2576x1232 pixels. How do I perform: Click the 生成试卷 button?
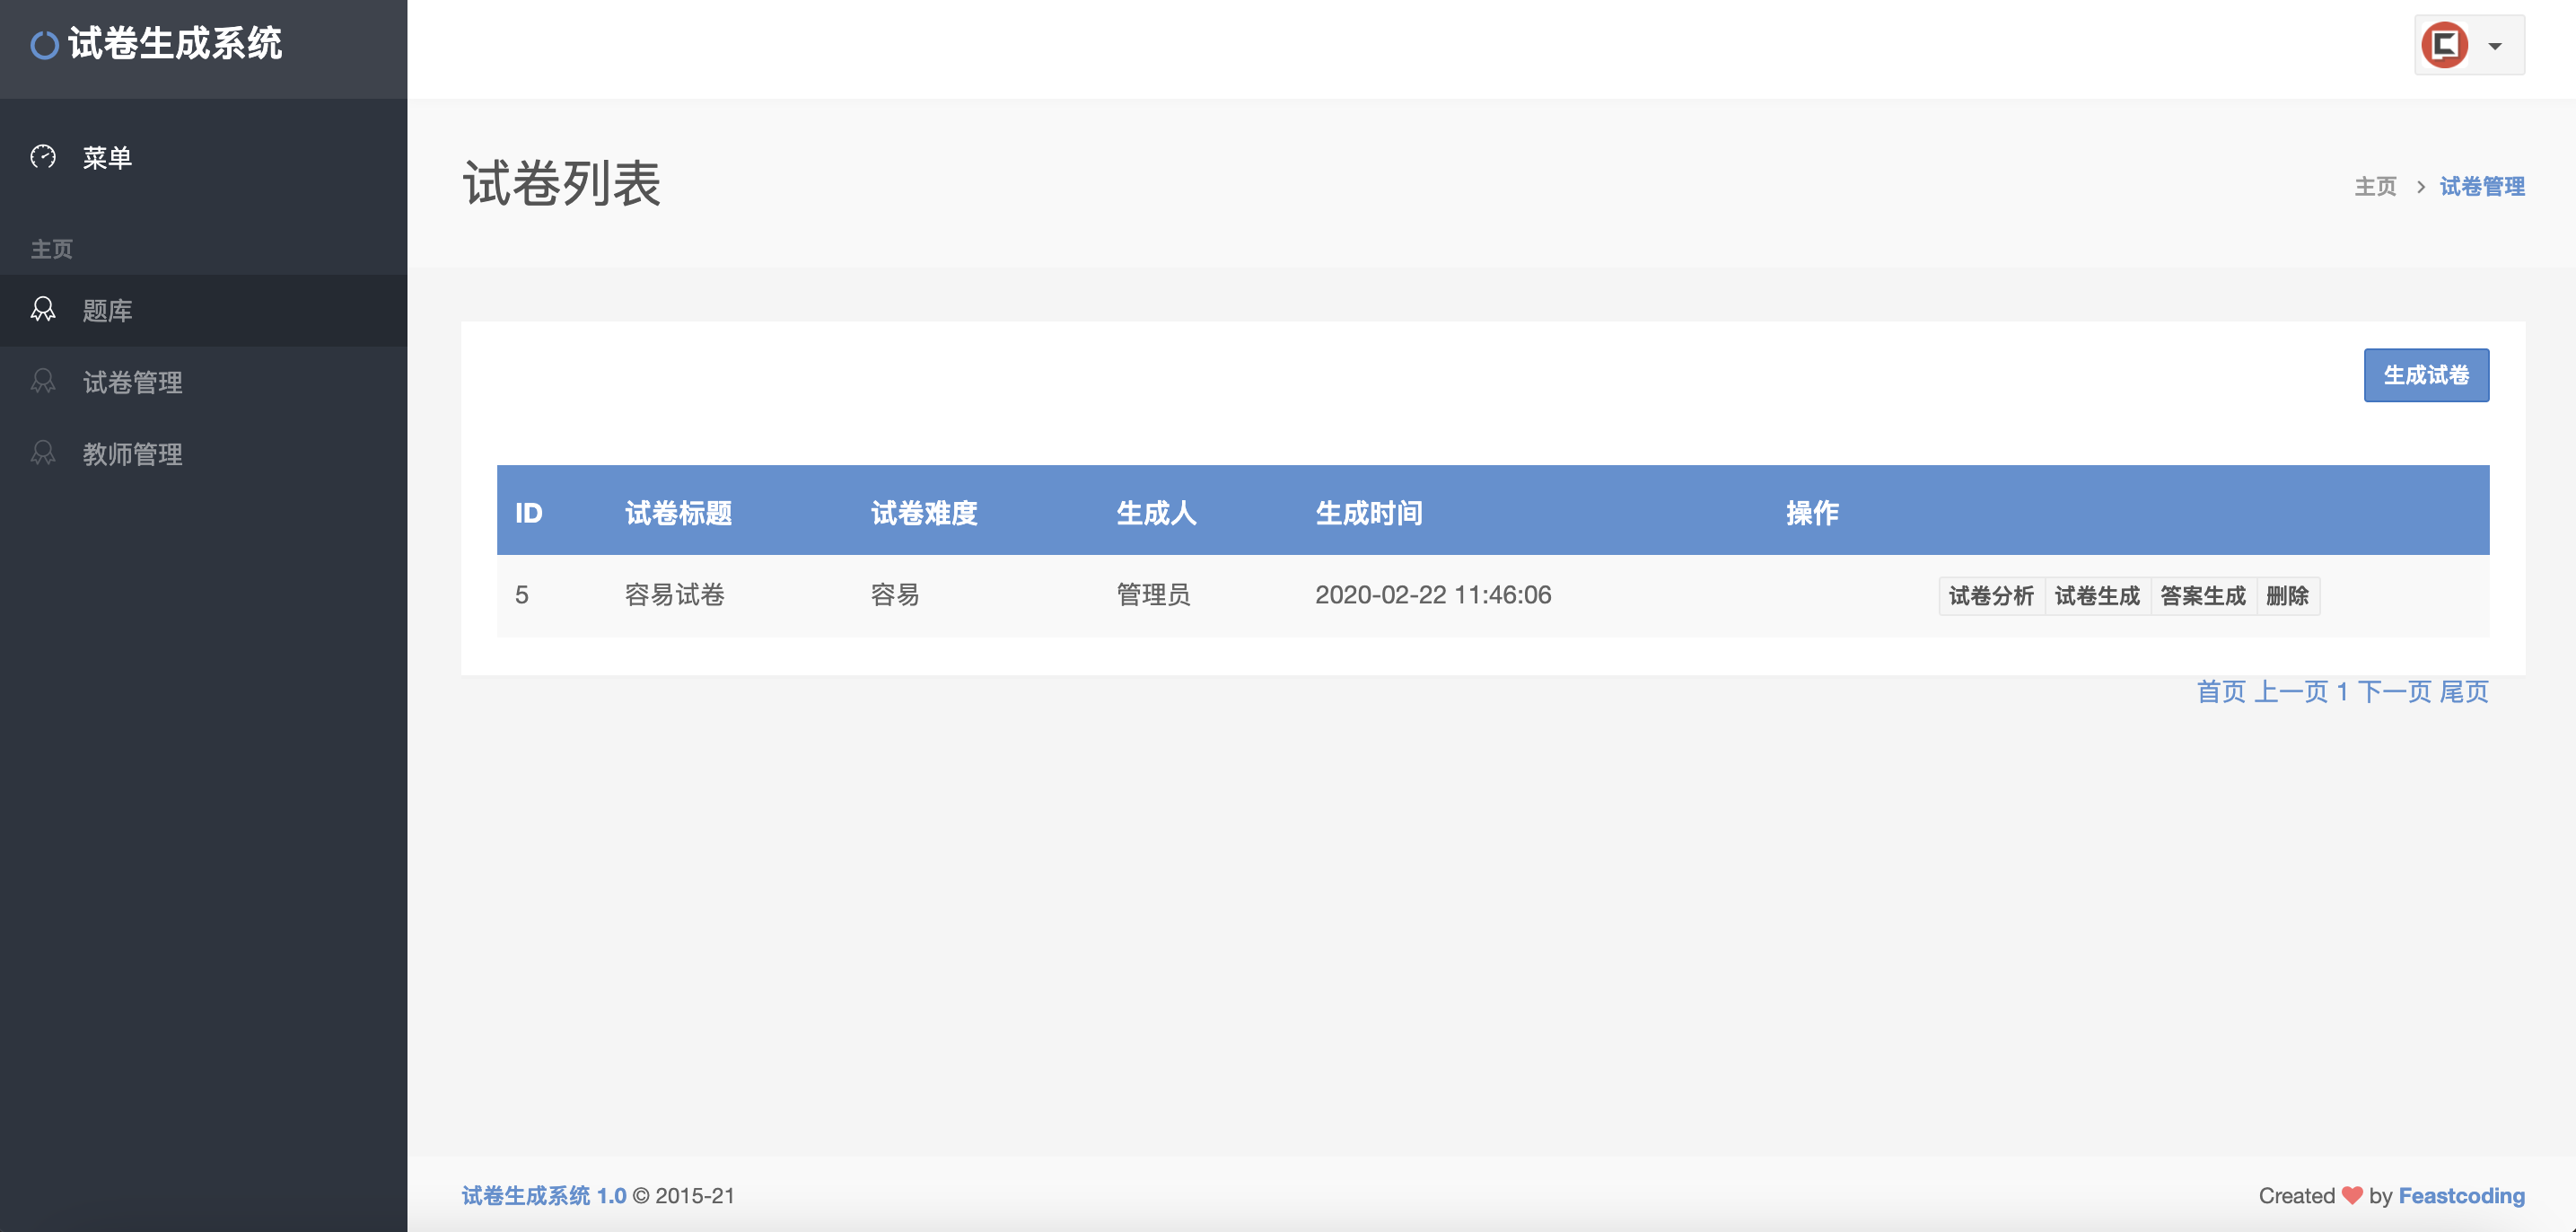pos(2426,375)
